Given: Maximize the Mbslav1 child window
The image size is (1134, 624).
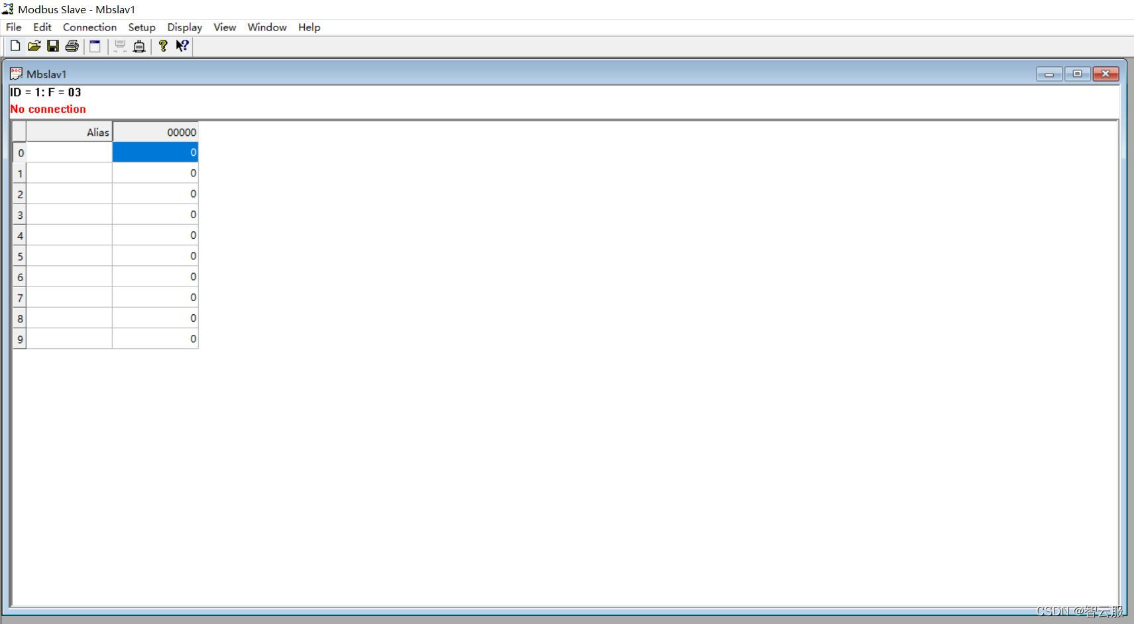Looking at the screenshot, I should [x=1077, y=74].
